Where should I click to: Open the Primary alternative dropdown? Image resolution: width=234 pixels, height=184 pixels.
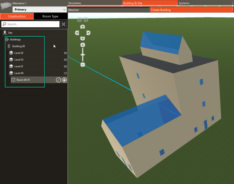click(x=39, y=9)
